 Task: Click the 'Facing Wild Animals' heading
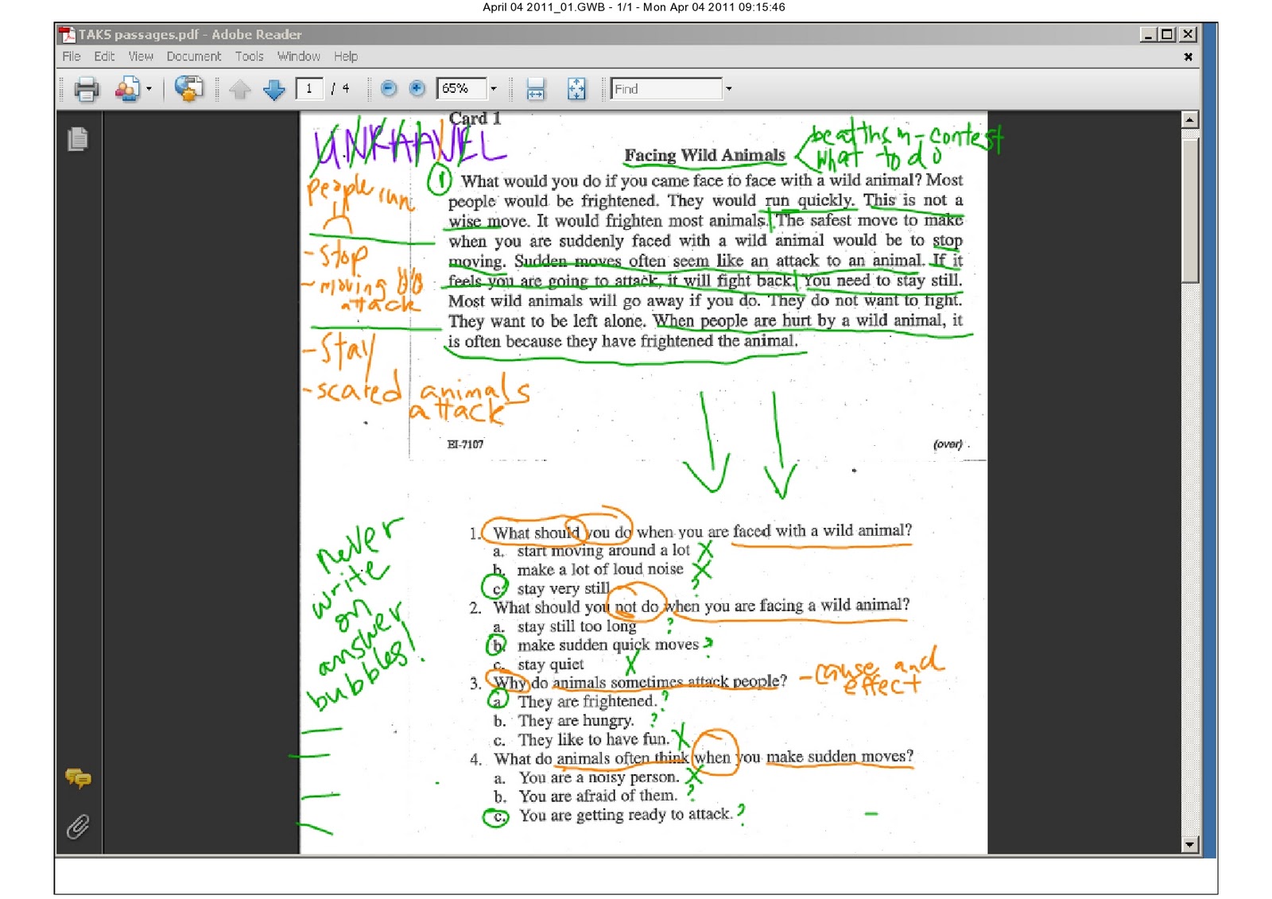pos(704,156)
